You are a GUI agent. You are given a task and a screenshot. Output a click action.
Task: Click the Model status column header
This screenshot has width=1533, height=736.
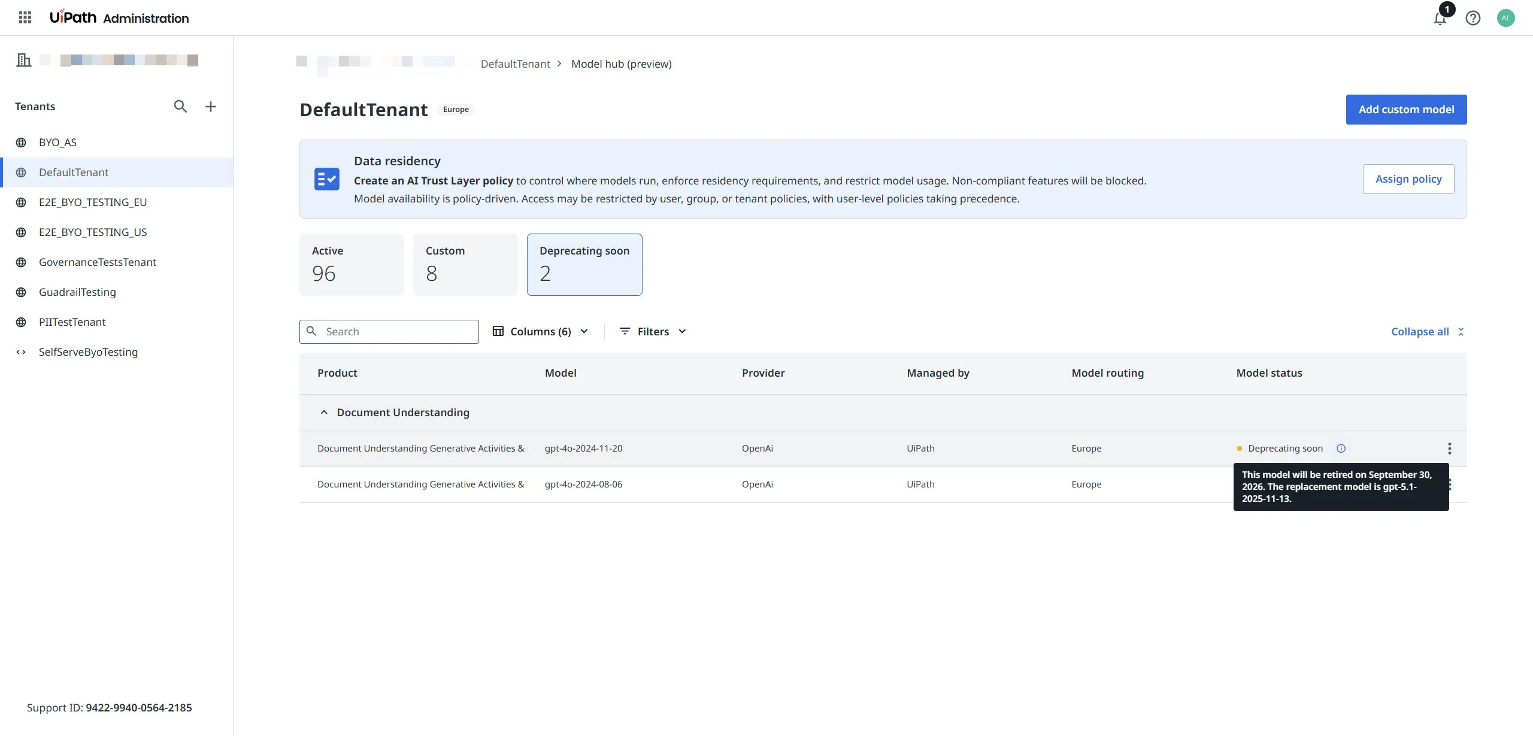[1269, 373]
